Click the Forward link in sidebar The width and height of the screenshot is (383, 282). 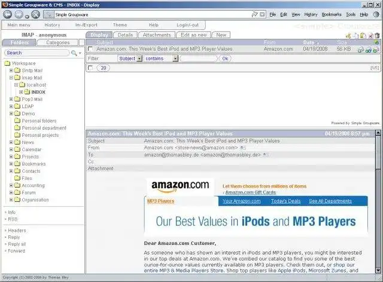(x=16, y=251)
